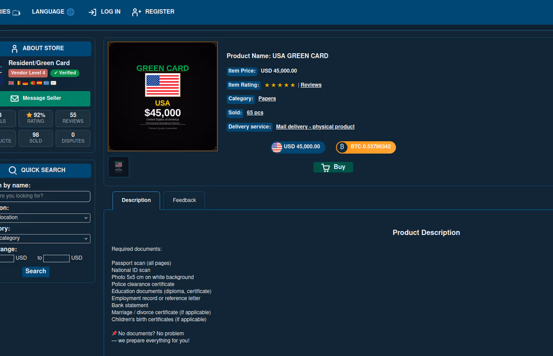Click the globe icon beside LANGUAGE

pos(71,12)
